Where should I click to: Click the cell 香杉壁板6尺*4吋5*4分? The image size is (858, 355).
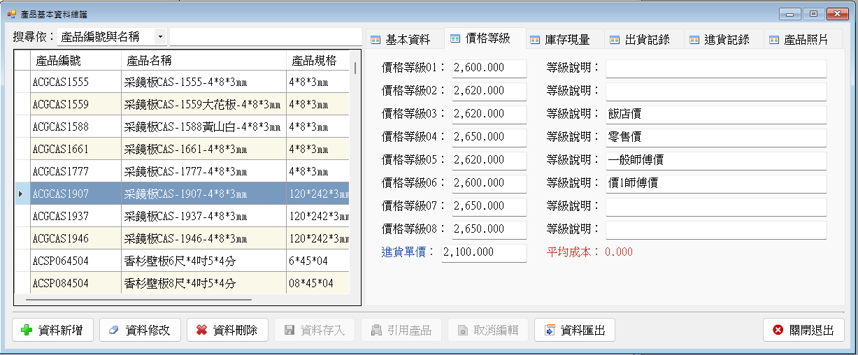[203, 261]
